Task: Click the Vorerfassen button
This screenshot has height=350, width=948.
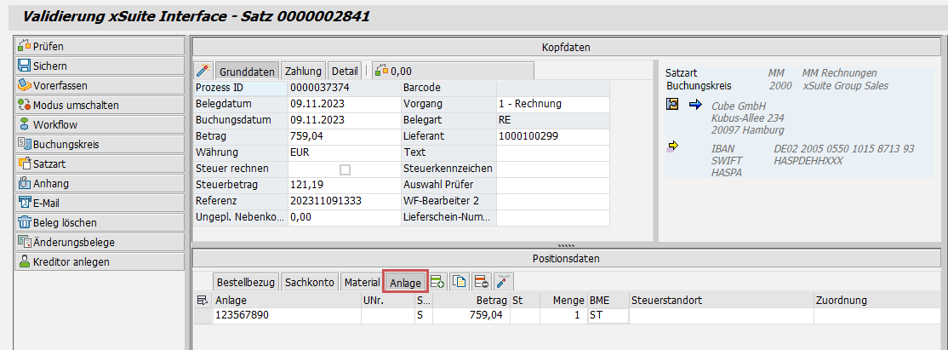Action: click(x=100, y=85)
